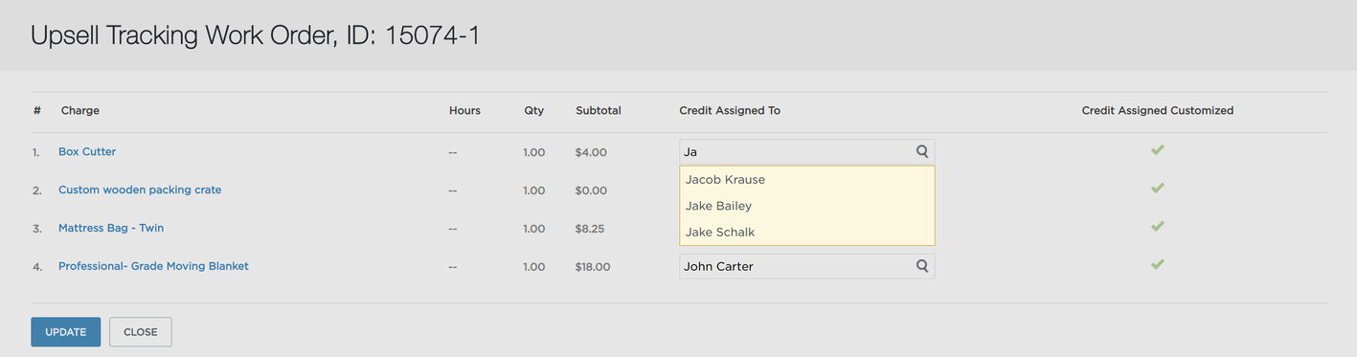Click the Credit Assigned To column header
The height and width of the screenshot is (357, 1357).
pyautogui.click(x=730, y=111)
